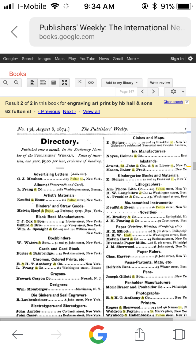Switch to thumbnail grid view
The width and height of the screenshot is (196, 348).
coord(54,83)
